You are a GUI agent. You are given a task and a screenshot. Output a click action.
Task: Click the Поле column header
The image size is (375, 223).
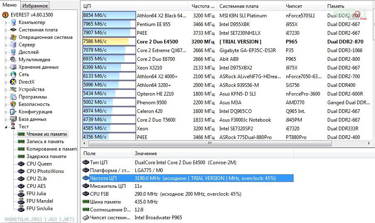[107, 153]
